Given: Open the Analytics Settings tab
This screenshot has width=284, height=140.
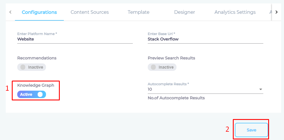Looking at the screenshot, I should pos(235,12).
